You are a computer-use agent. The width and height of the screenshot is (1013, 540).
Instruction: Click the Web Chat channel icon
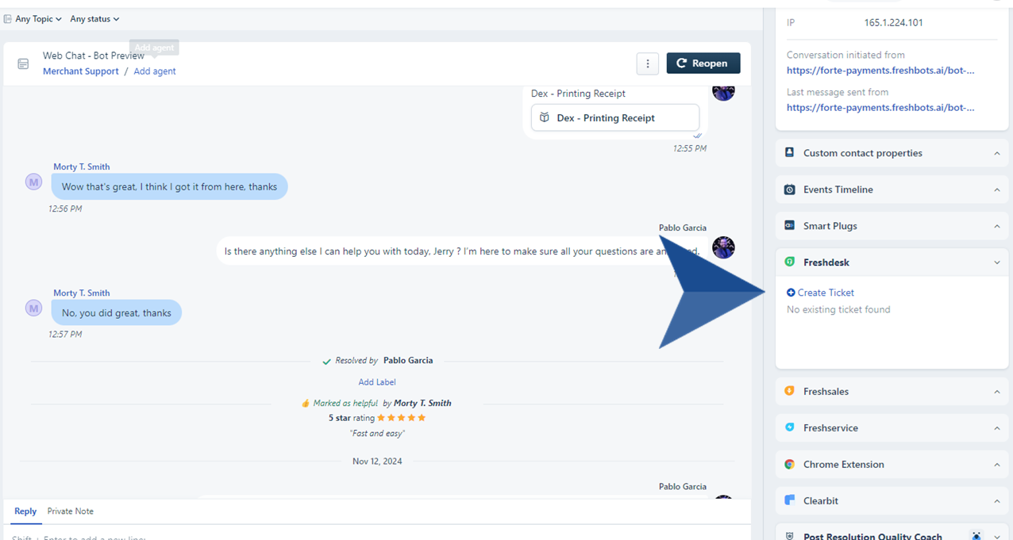point(23,63)
